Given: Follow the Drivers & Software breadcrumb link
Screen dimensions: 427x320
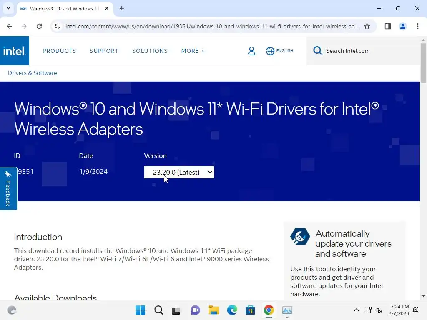Looking at the screenshot, I should [x=33, y=73].
